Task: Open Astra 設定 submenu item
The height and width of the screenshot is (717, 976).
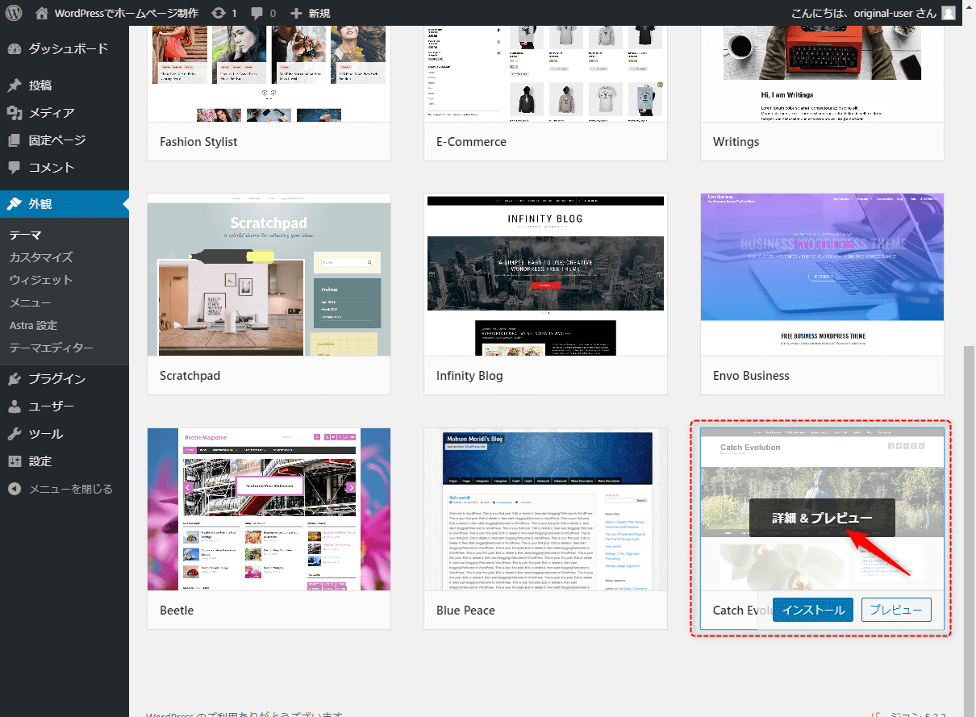Action: [33, 326]
